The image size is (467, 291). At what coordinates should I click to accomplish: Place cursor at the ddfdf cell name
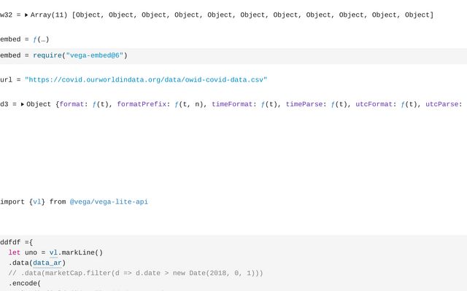point(10,242)
